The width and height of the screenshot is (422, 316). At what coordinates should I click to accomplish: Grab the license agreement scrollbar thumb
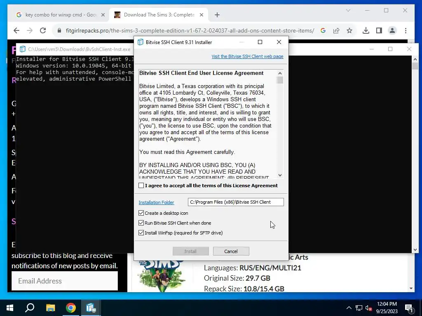click(x=280, y=80)
